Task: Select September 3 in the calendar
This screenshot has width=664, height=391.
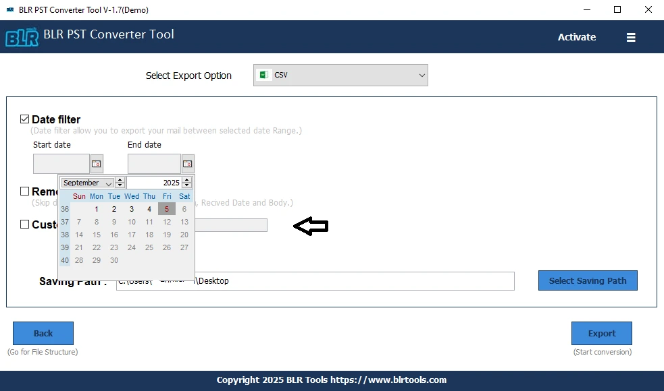Action: point(132,209)
